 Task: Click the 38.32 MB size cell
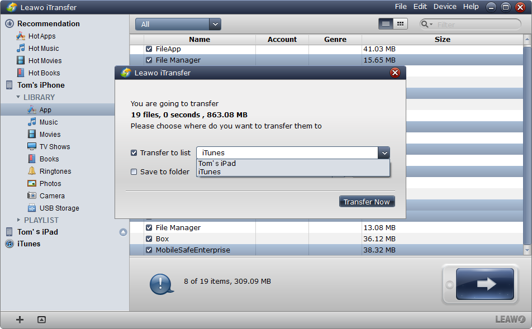pyautogui.click(x=379, y=250)
